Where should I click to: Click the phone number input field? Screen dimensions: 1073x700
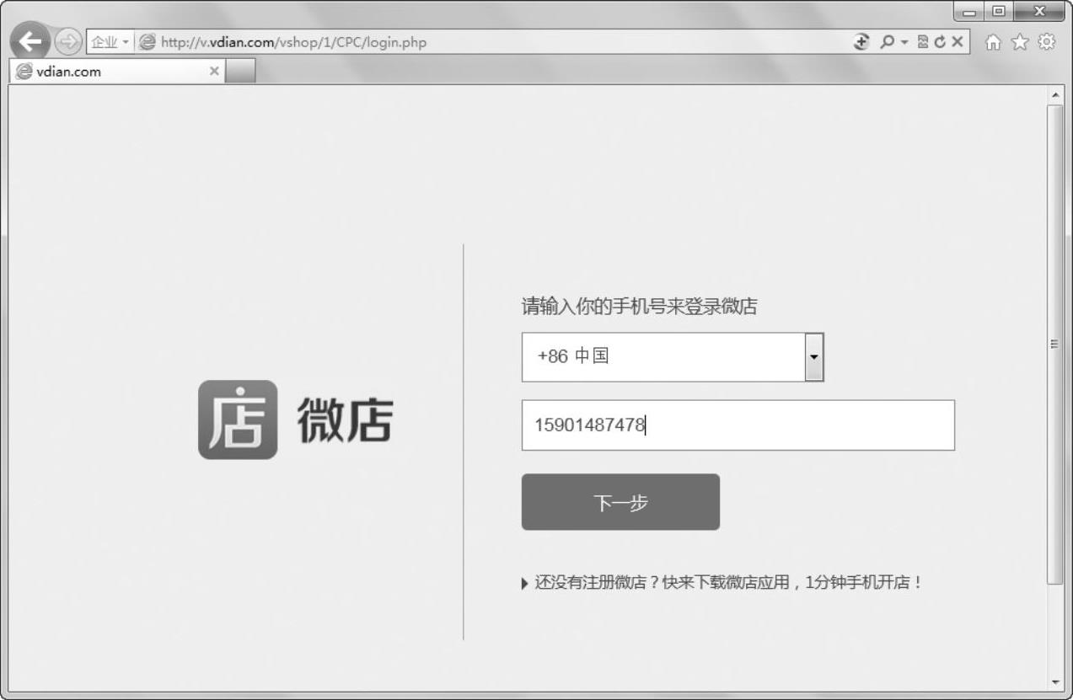tap(738, 425)
